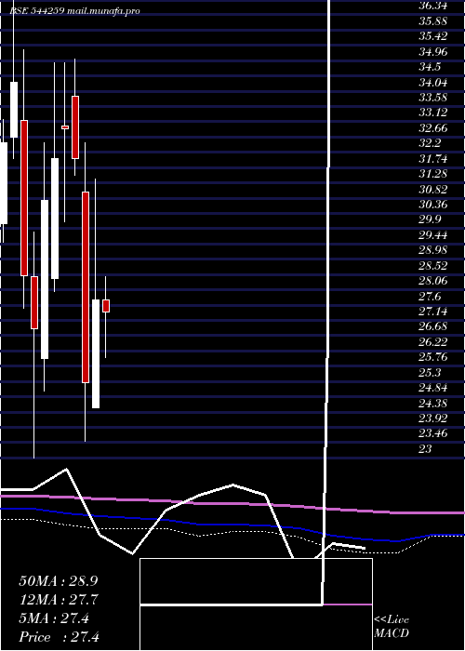Click the 33.58 price axis label
Screen dimensions: 465x651
[433, 98]
